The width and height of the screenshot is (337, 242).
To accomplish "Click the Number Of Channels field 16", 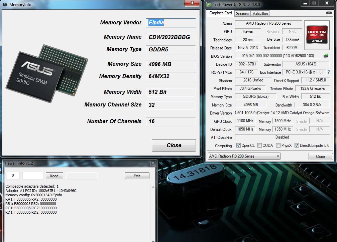I will pos(171,122).
